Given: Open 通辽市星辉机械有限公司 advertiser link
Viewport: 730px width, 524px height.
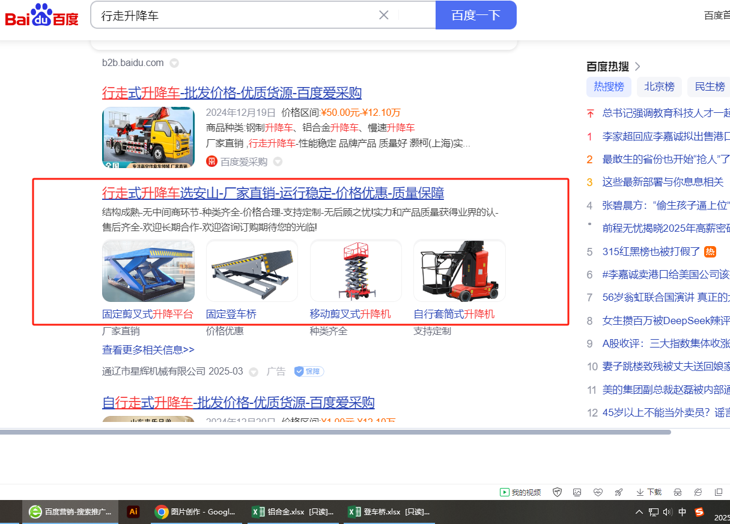Looking at the screenshot, I should pyautogui.click(x=154, y=372).
